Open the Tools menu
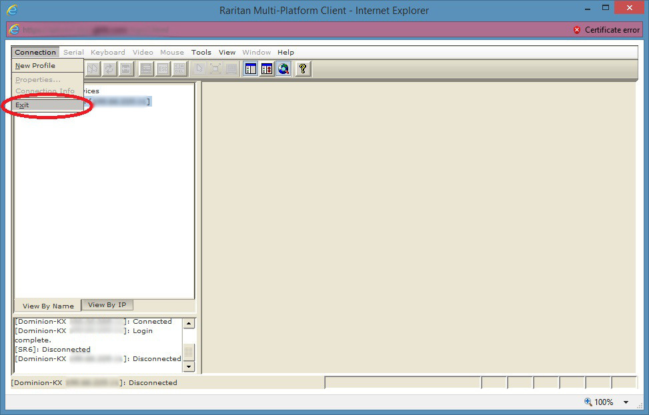The image size is (649, 415). click(201, 52)
